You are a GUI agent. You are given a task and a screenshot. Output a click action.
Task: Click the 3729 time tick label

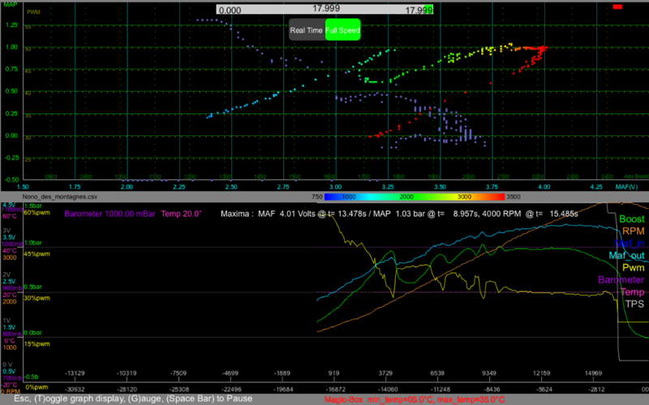[x=385, y=373]
